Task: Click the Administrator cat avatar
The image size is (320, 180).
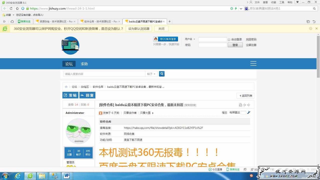Action: [x=78, y=131]
